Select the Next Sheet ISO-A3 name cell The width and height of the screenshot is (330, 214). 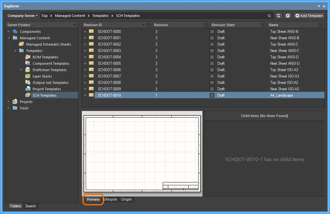coord(285,76)
